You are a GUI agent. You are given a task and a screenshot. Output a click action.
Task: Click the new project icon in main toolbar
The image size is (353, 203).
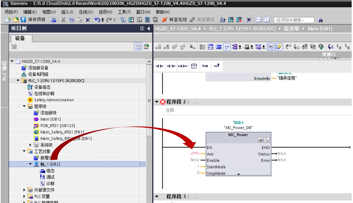[8, 20]
